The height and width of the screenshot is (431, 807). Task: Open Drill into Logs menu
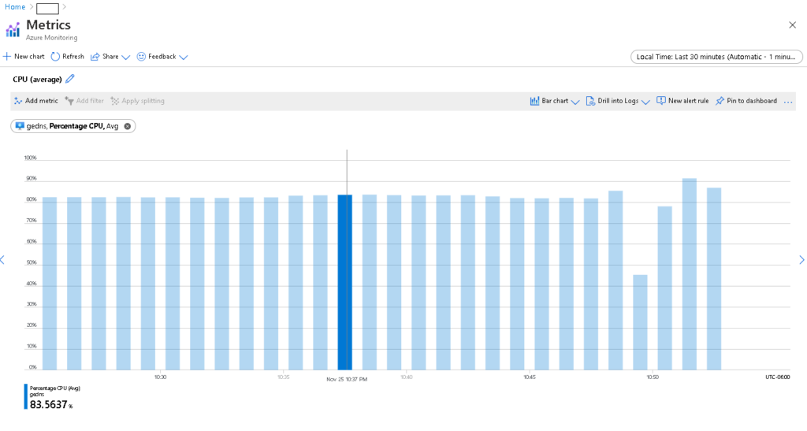coord(618,101)
